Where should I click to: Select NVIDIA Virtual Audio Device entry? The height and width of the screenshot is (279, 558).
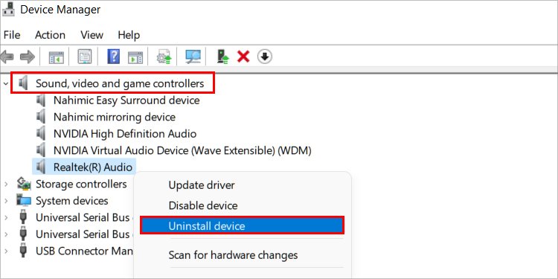point(182,150)
